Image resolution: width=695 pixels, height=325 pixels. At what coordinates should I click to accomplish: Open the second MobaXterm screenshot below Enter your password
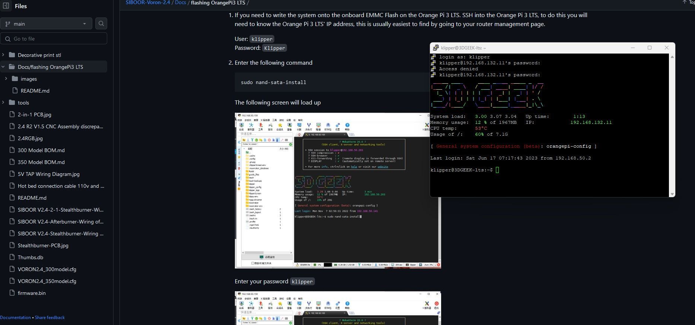pos(338,308)
